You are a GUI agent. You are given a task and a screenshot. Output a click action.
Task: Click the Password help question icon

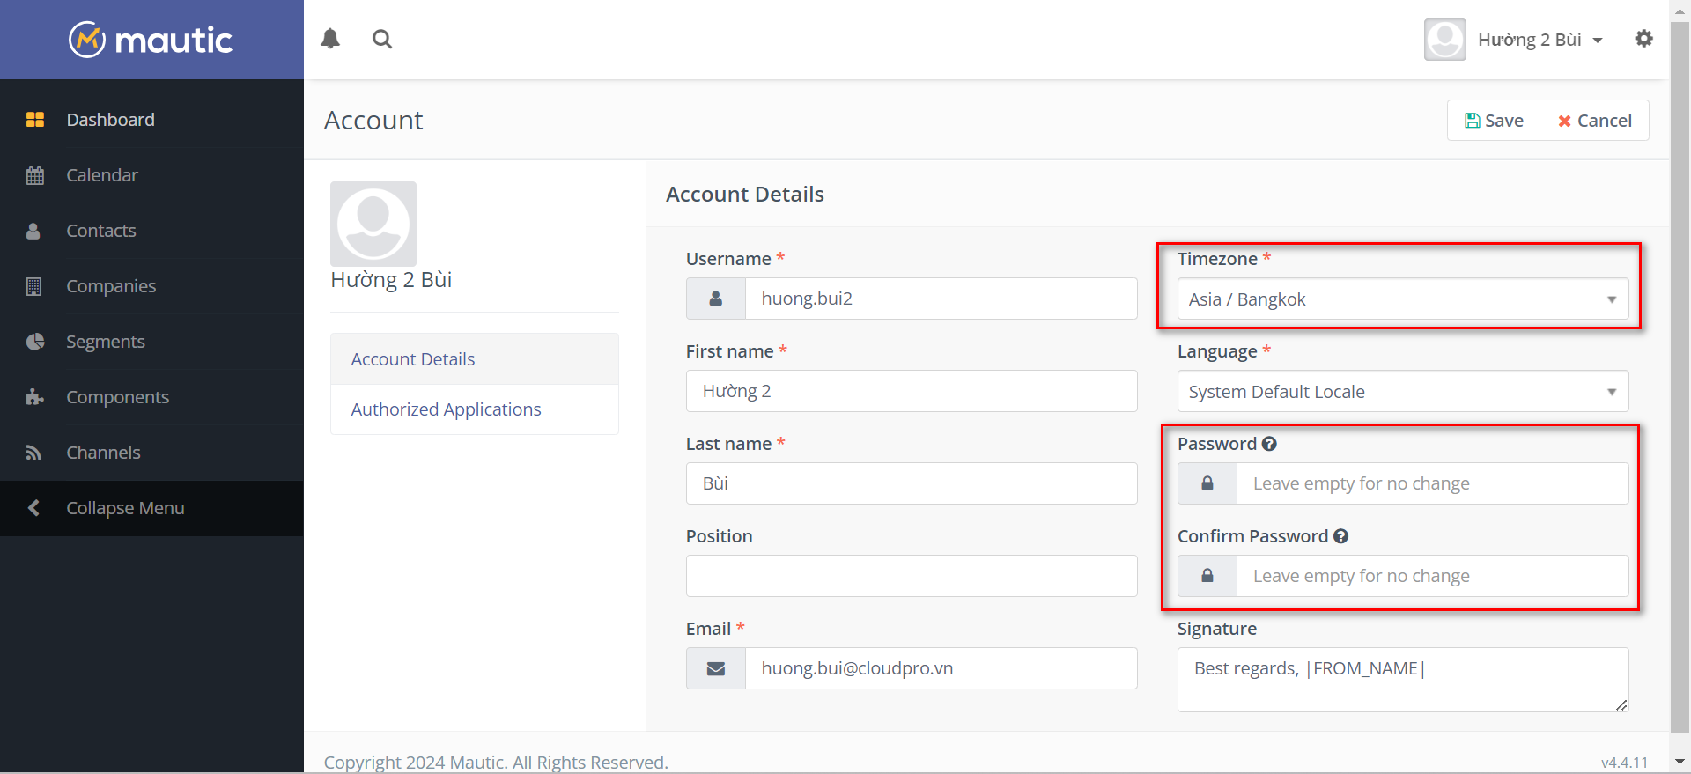1269,444
